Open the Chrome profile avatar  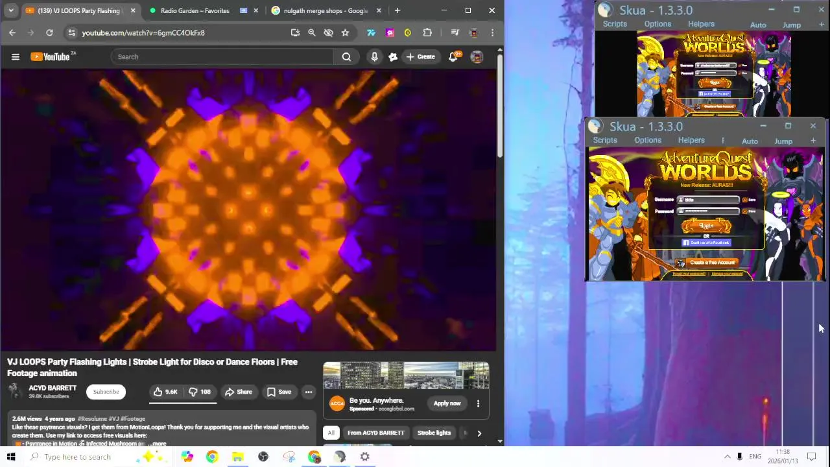point(473,32)
